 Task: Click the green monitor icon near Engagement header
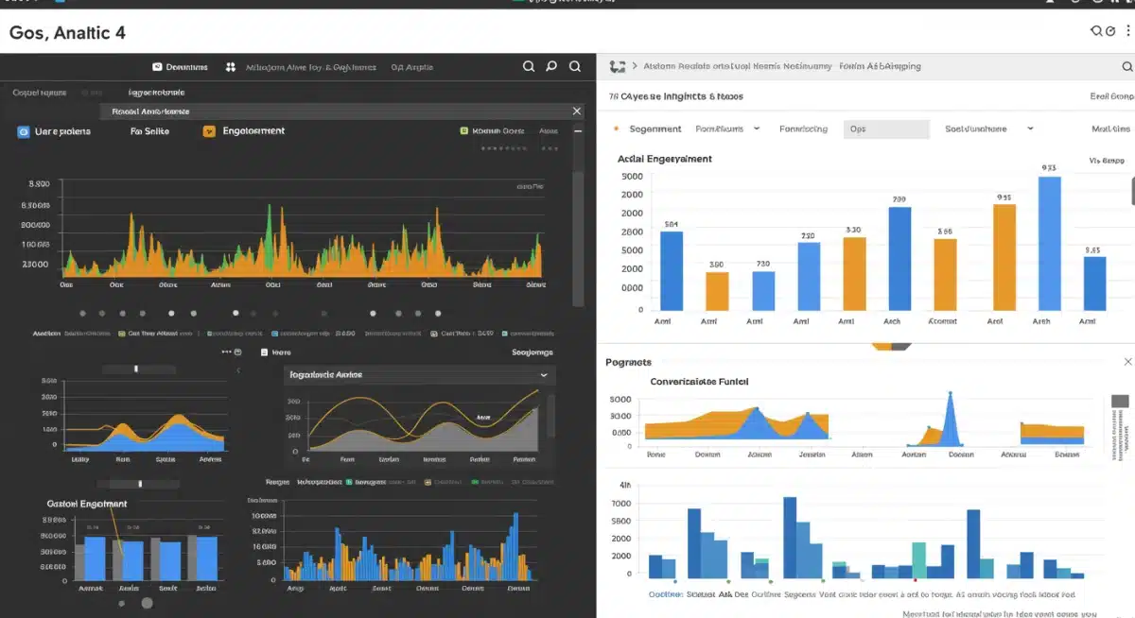pyautogui.click(x=463, y=130)
